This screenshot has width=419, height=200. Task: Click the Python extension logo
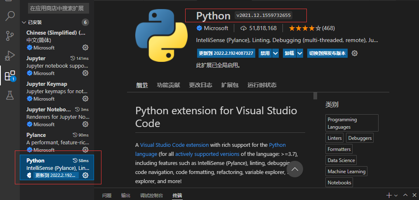[x=161, y=35]
